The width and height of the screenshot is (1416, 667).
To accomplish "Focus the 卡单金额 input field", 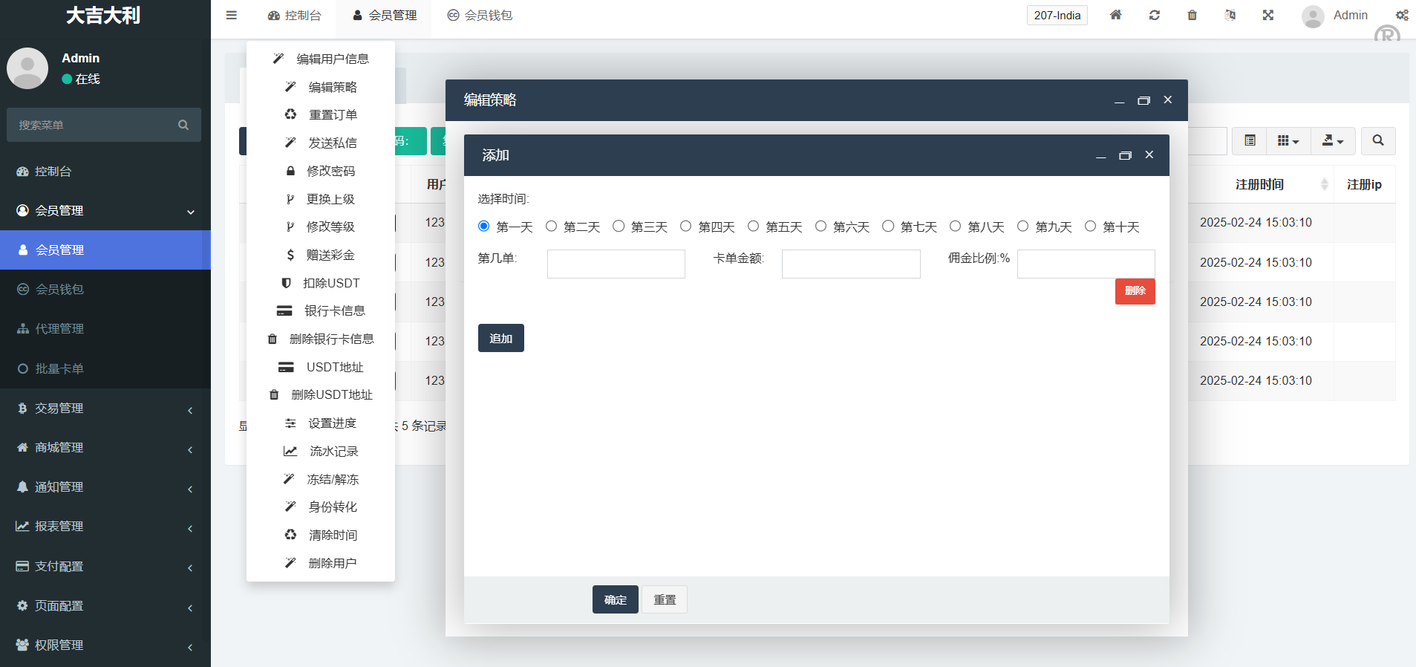I will (850, 264).
